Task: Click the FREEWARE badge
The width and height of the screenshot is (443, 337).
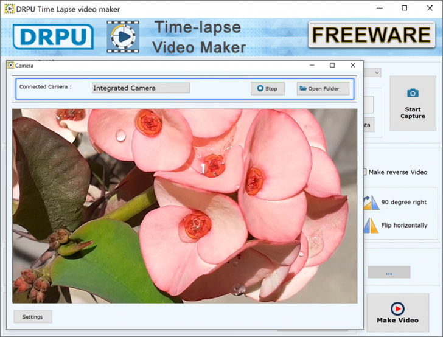Action: (372, 35)
